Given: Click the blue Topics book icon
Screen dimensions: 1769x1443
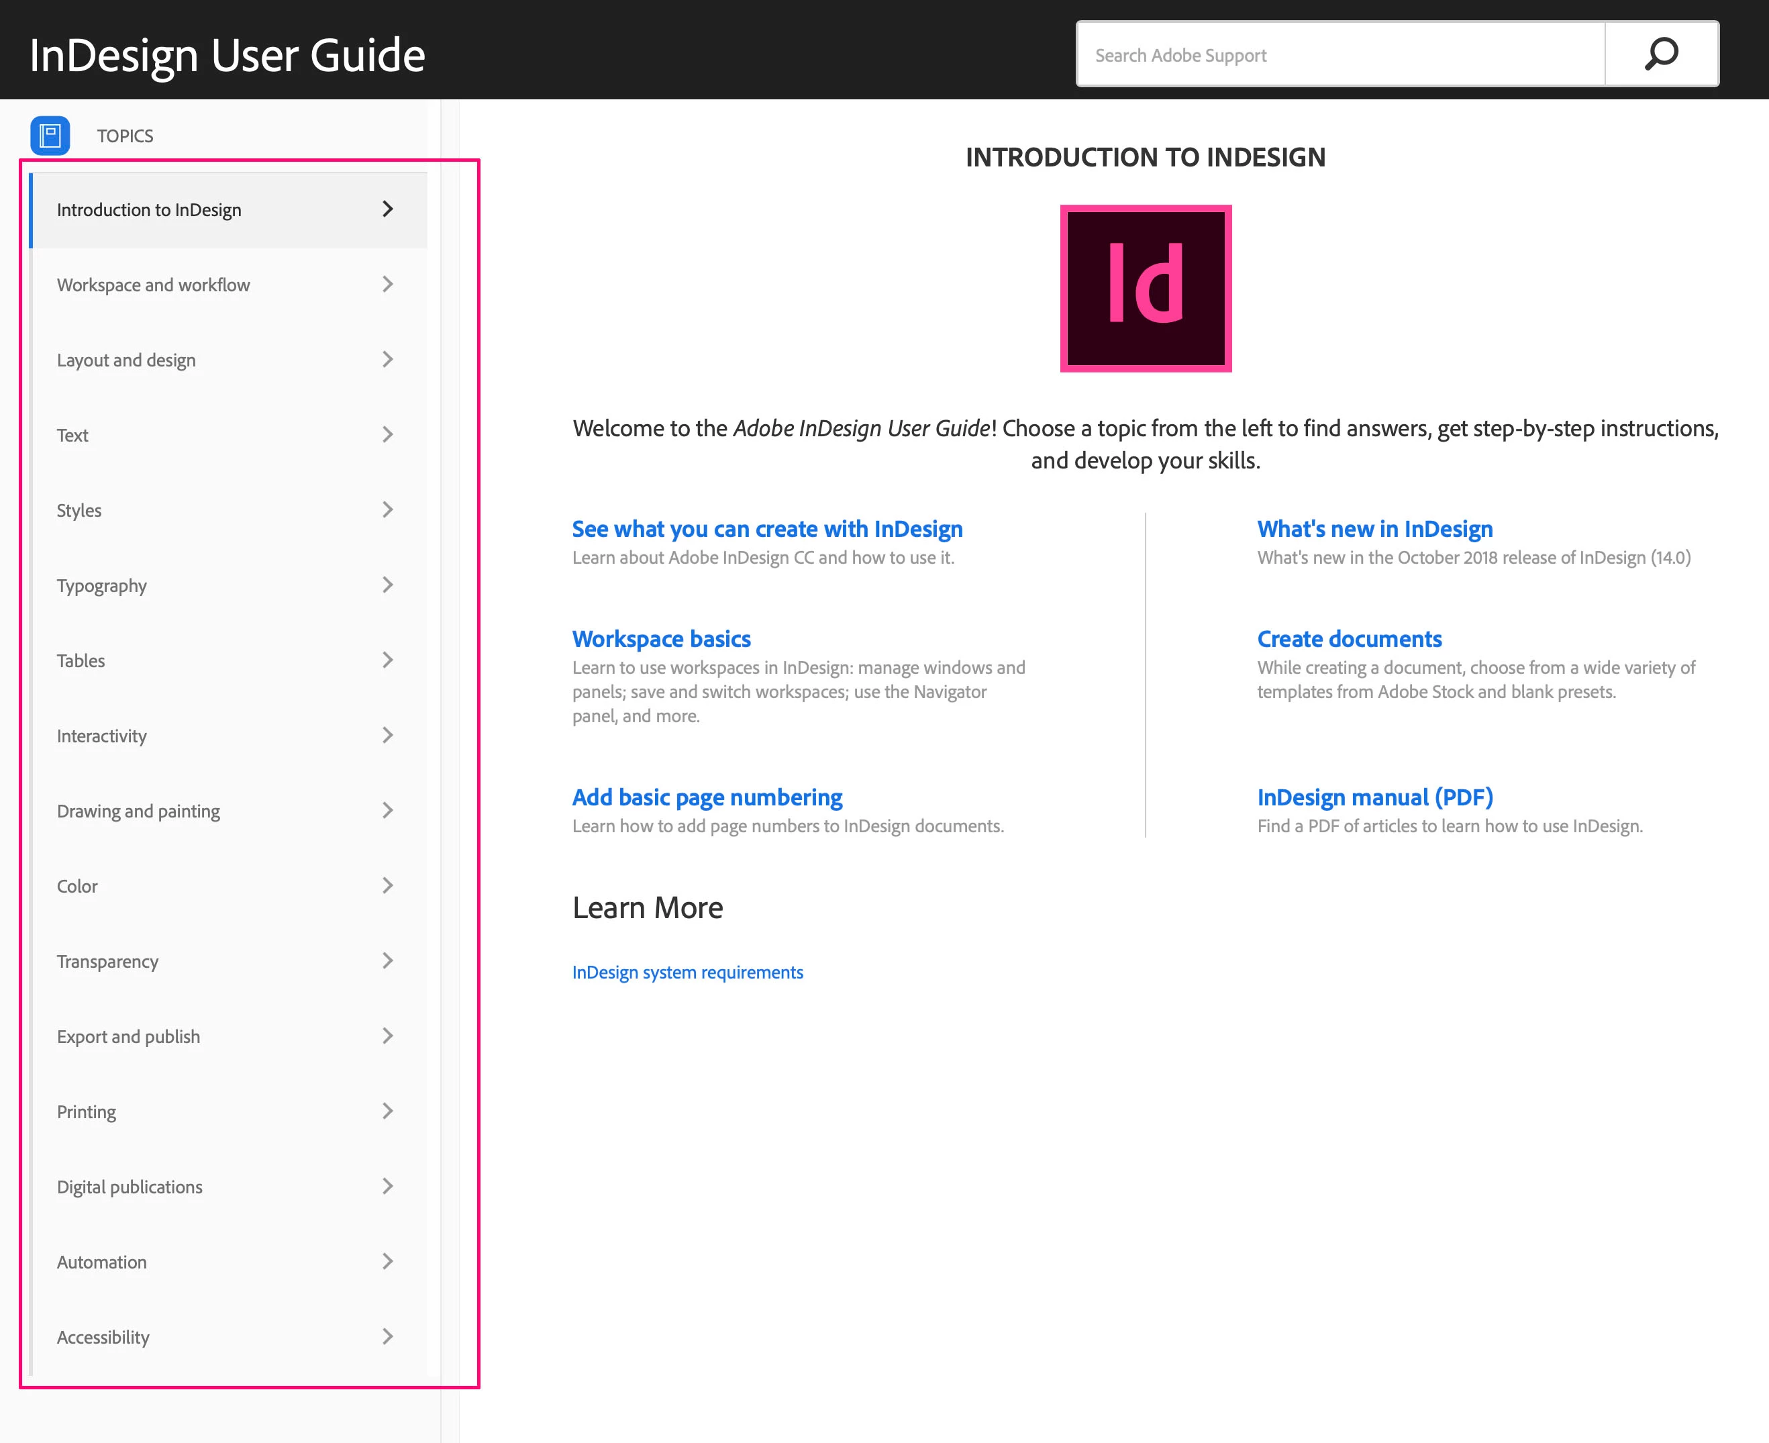Looking at the screenshot, I should [50, 136].
